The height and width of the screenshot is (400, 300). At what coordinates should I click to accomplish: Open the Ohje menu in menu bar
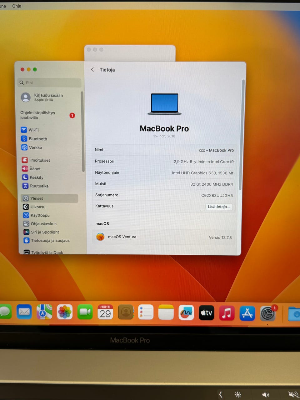17,6
